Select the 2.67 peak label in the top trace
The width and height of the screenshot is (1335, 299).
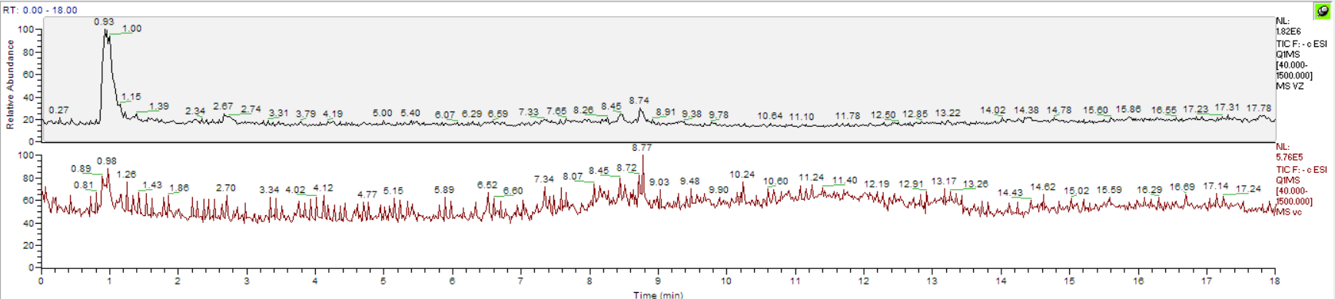(223, 106)
